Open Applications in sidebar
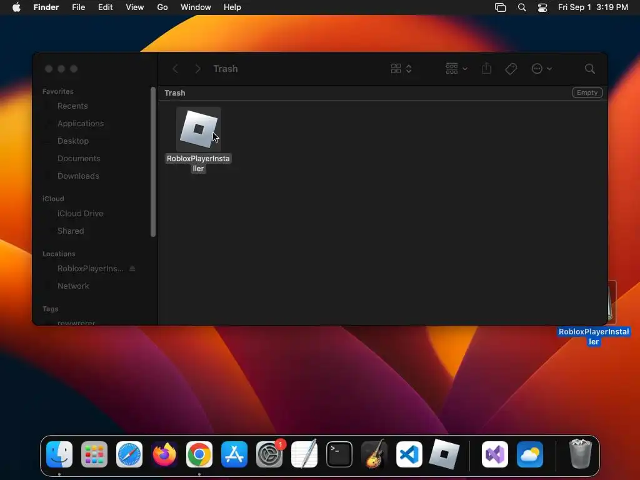This screenshot has width=640, height=480. coord(81,124)
